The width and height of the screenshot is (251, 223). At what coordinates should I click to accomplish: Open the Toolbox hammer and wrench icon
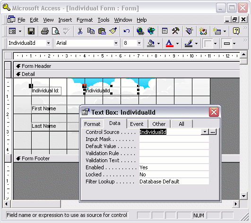pos(175,31)
